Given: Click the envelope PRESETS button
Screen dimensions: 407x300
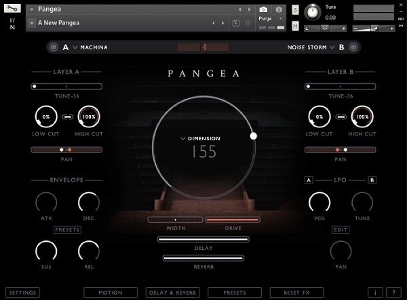Looking at the screenshot, I should tap(67, 230).
